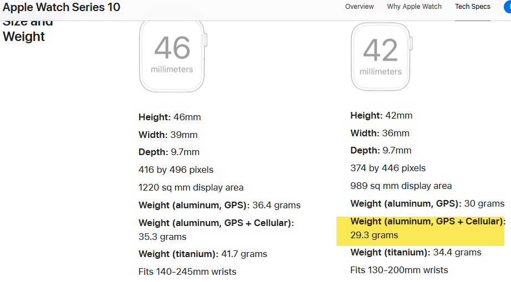Click the 42mm Height spec line
511x282 pixels.
(x=381, y=116)
